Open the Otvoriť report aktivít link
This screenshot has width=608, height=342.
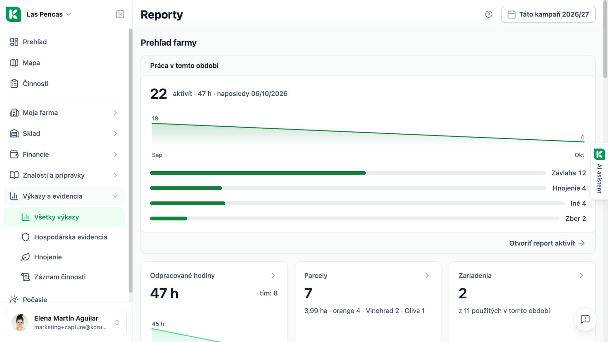point(547,243)
